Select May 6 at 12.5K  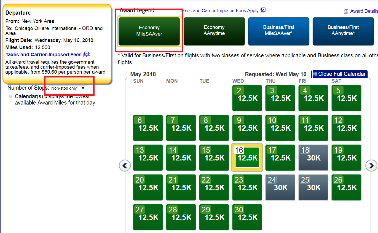(148, 128)
